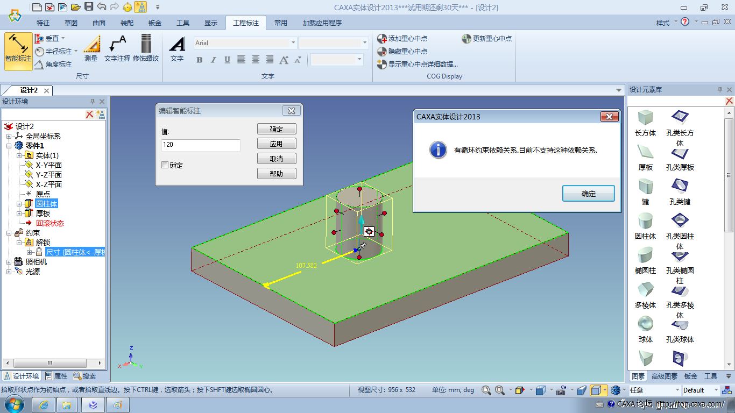Pin the 设计元素库 panel

point(720,90)
